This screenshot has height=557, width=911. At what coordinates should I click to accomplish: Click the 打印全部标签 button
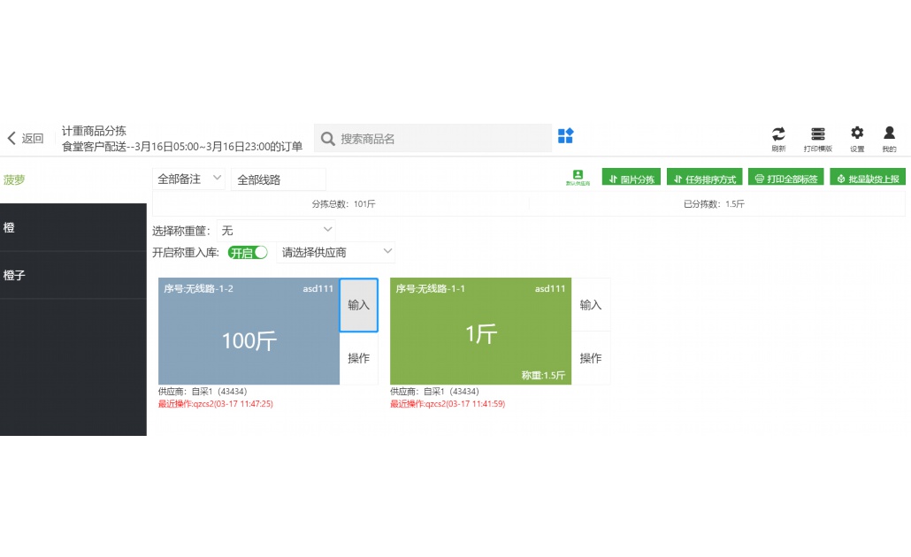786,178
